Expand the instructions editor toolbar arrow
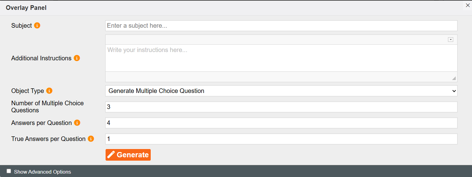 [450, 40]
